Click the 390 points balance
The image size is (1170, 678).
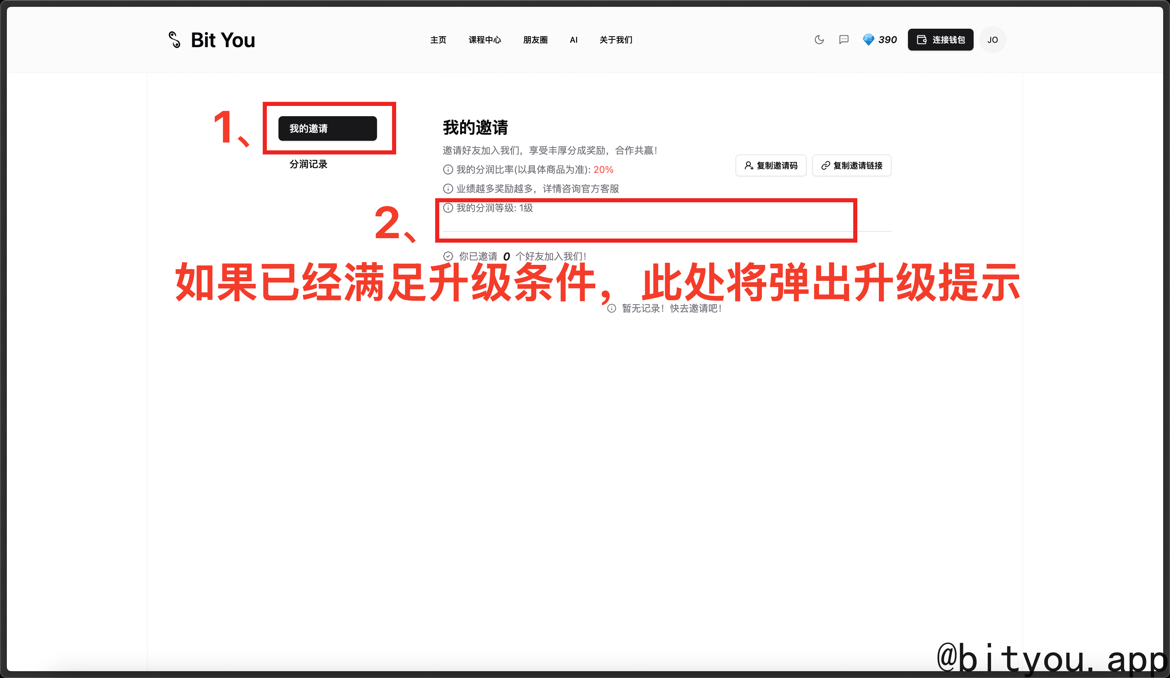[x=887, y=40]
